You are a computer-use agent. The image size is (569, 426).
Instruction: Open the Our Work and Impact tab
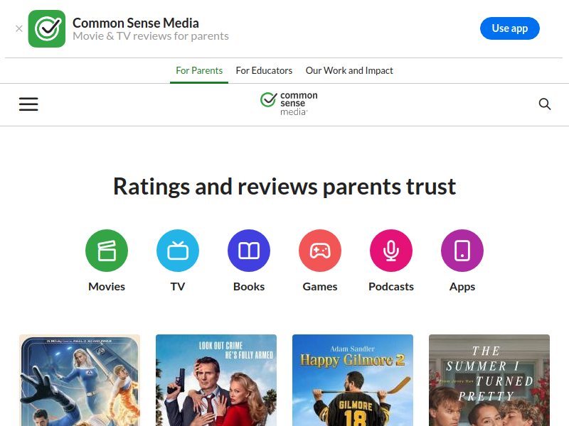pos(349,70)
